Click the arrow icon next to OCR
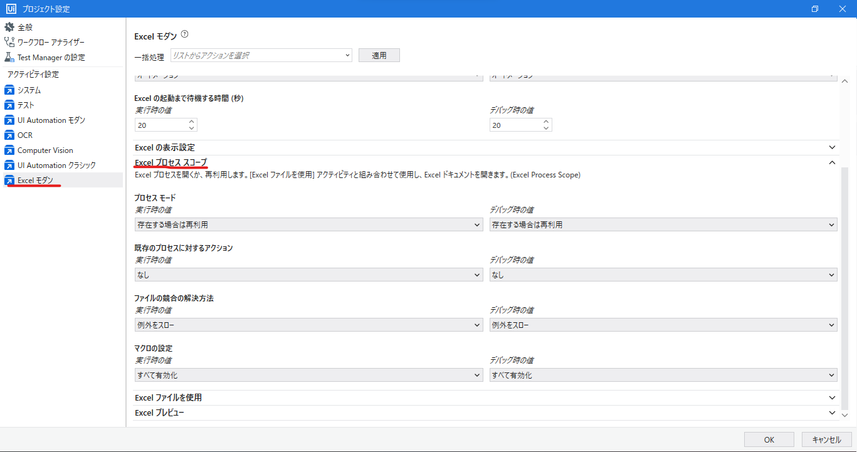Viewport: 857px width, 452px height. point(9,135)
